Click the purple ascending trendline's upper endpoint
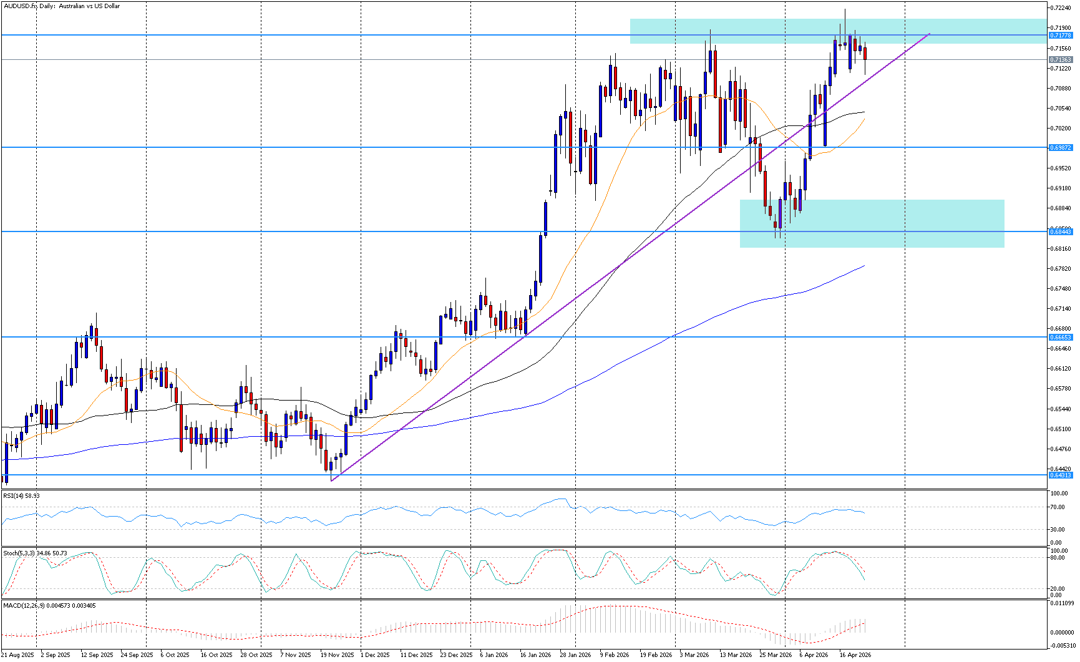The image size is (1080, 662). coord(930,34)
